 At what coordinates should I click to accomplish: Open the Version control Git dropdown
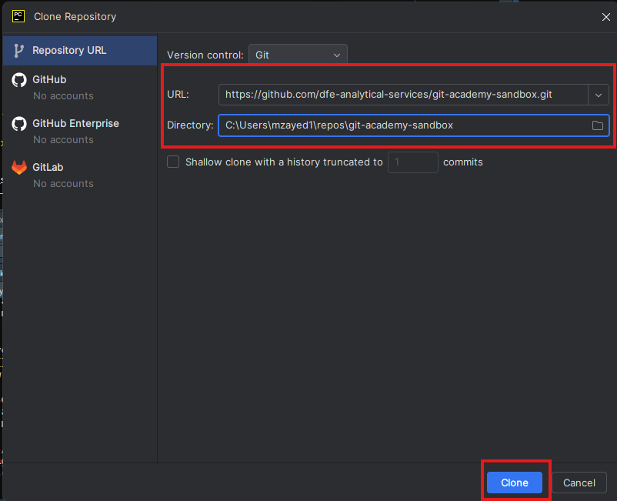point(298,55)
